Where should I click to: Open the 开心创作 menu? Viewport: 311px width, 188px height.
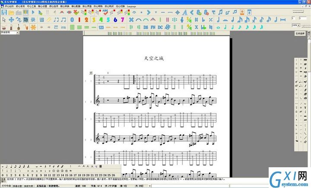click(9, 6)
